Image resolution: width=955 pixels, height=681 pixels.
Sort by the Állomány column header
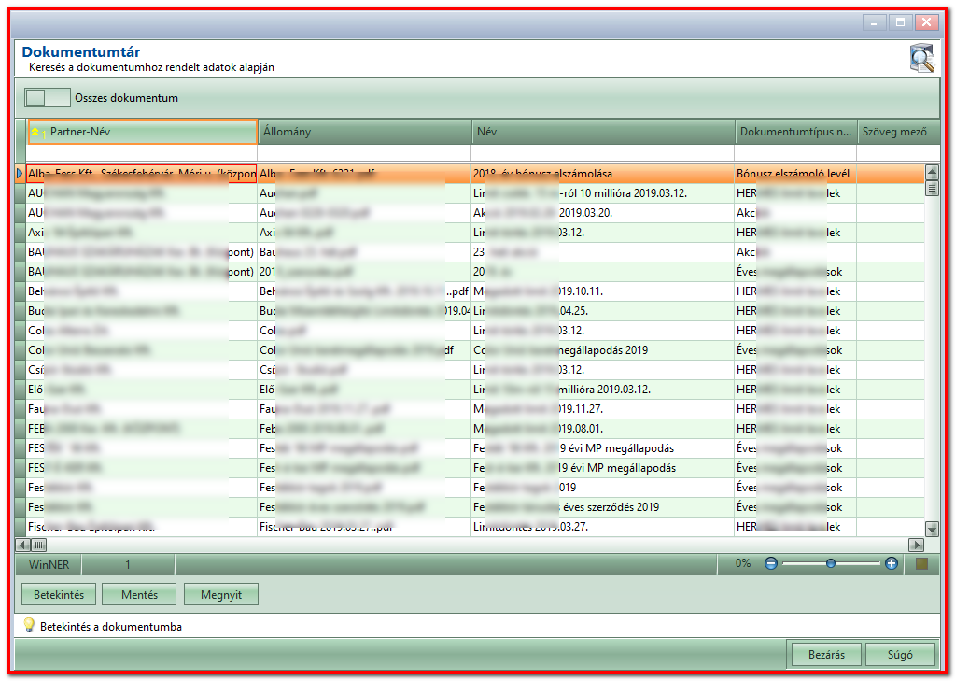[x=364, y=132]
